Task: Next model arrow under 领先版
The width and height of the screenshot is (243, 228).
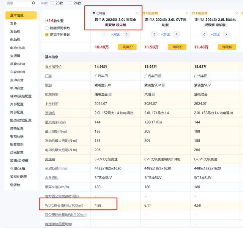Action: (x=126, y=35)
